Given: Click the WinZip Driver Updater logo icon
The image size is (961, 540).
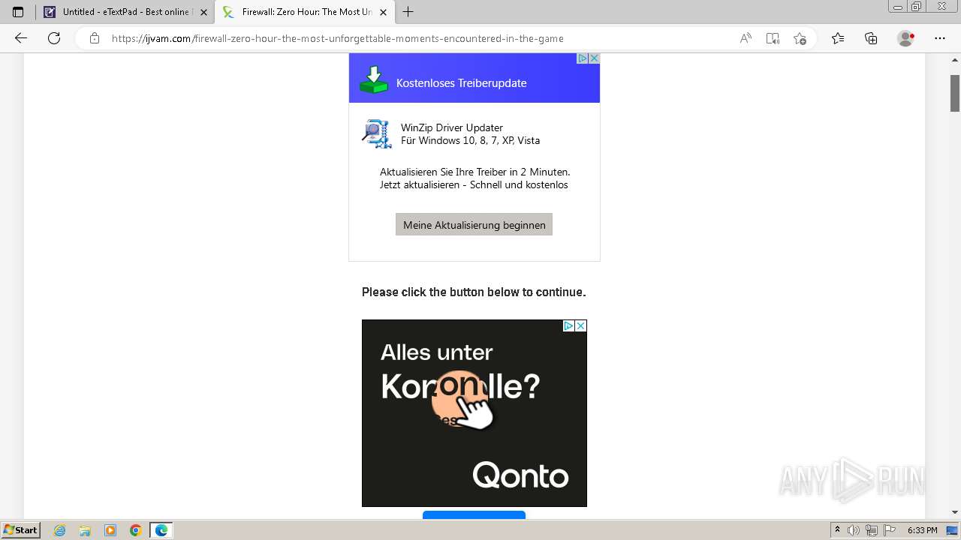Looking at the screenshot, I should pyautogui.click(x=376, y=133).
